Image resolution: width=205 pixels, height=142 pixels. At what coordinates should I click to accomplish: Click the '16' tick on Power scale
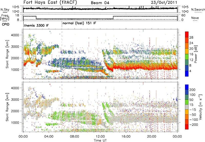pyautogui.click(x=191, y=54)
